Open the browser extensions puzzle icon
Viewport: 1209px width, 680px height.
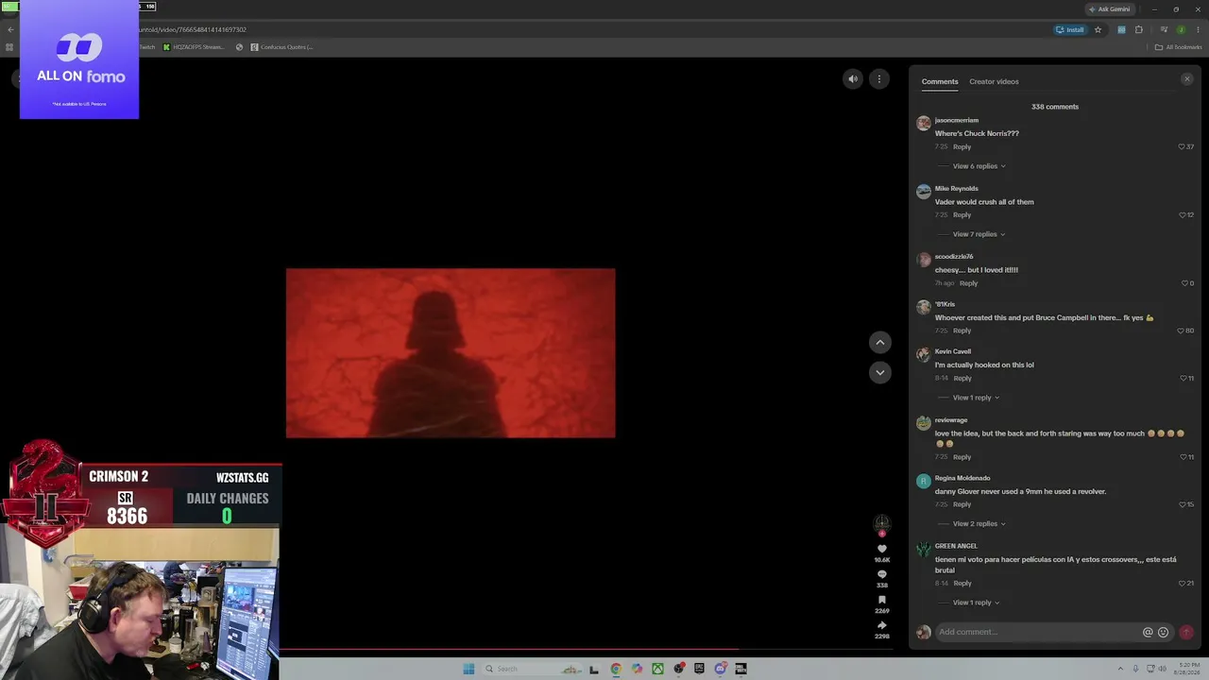click(1139, 29)
